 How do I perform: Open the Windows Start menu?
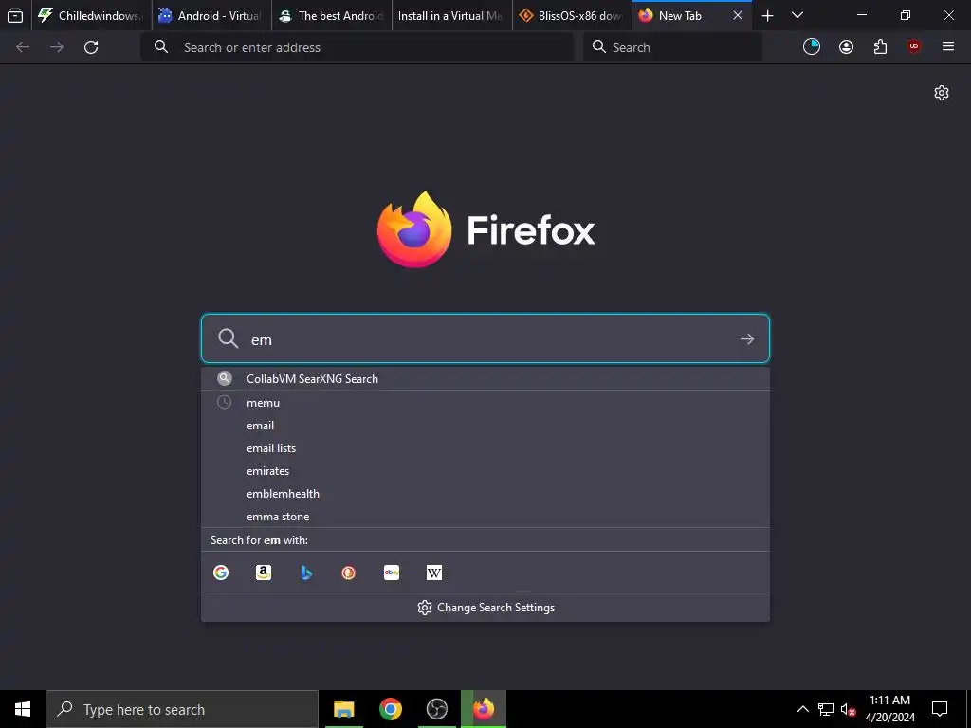click(x=23, y=709)
